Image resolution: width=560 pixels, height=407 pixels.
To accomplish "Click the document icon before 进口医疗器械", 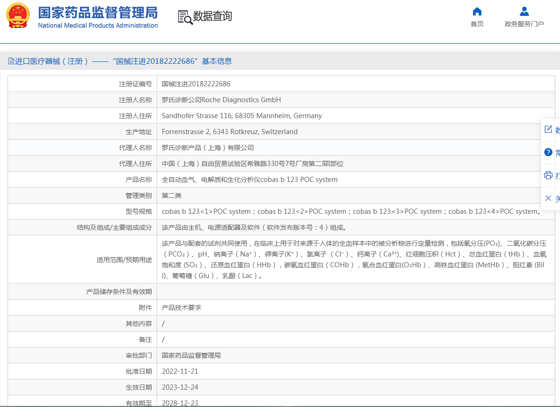I will pyautogui.click(x=11, y=61).
